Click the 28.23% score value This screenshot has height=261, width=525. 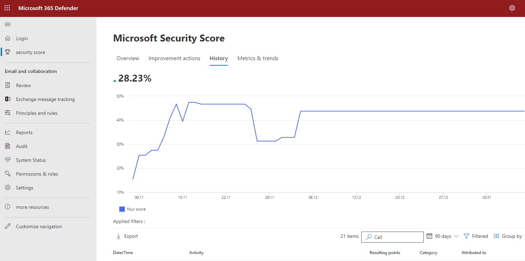click(135, 78)
